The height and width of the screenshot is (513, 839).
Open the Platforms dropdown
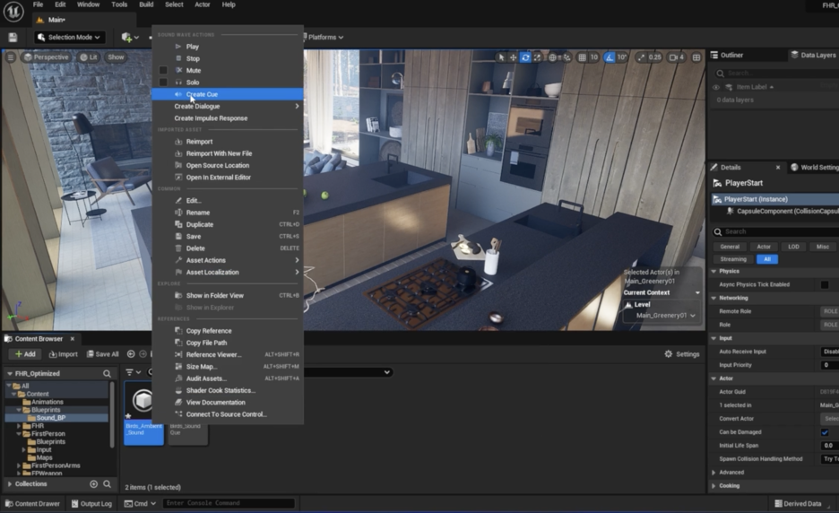pyautogui.click(x=324, y=37)
